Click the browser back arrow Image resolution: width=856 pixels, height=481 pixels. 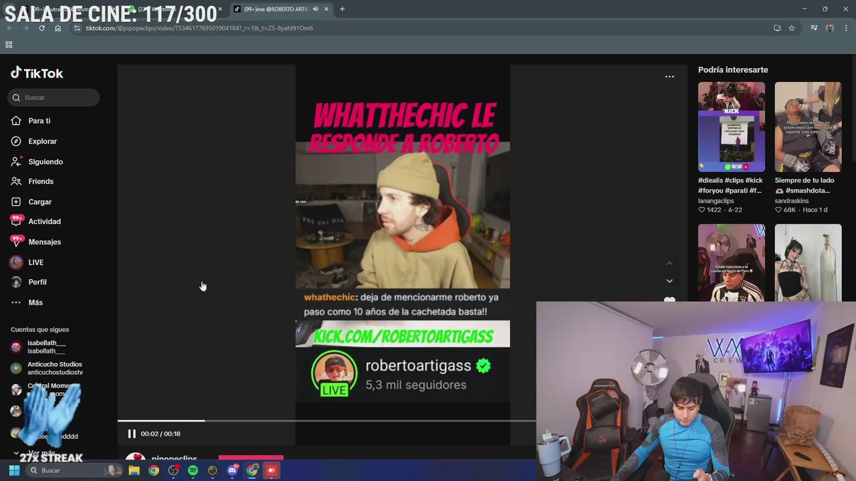[x=9, y=28]
